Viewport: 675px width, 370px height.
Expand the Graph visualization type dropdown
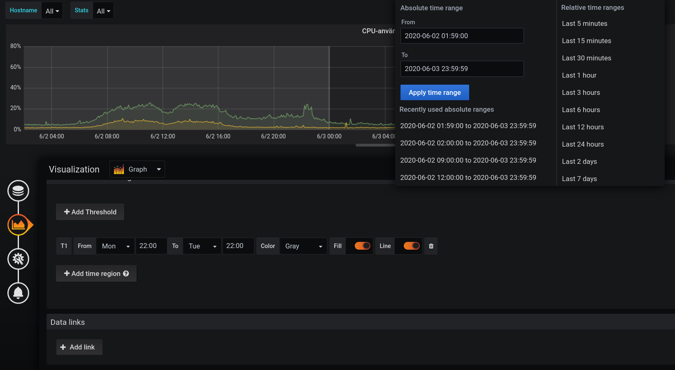click(158, 169)
